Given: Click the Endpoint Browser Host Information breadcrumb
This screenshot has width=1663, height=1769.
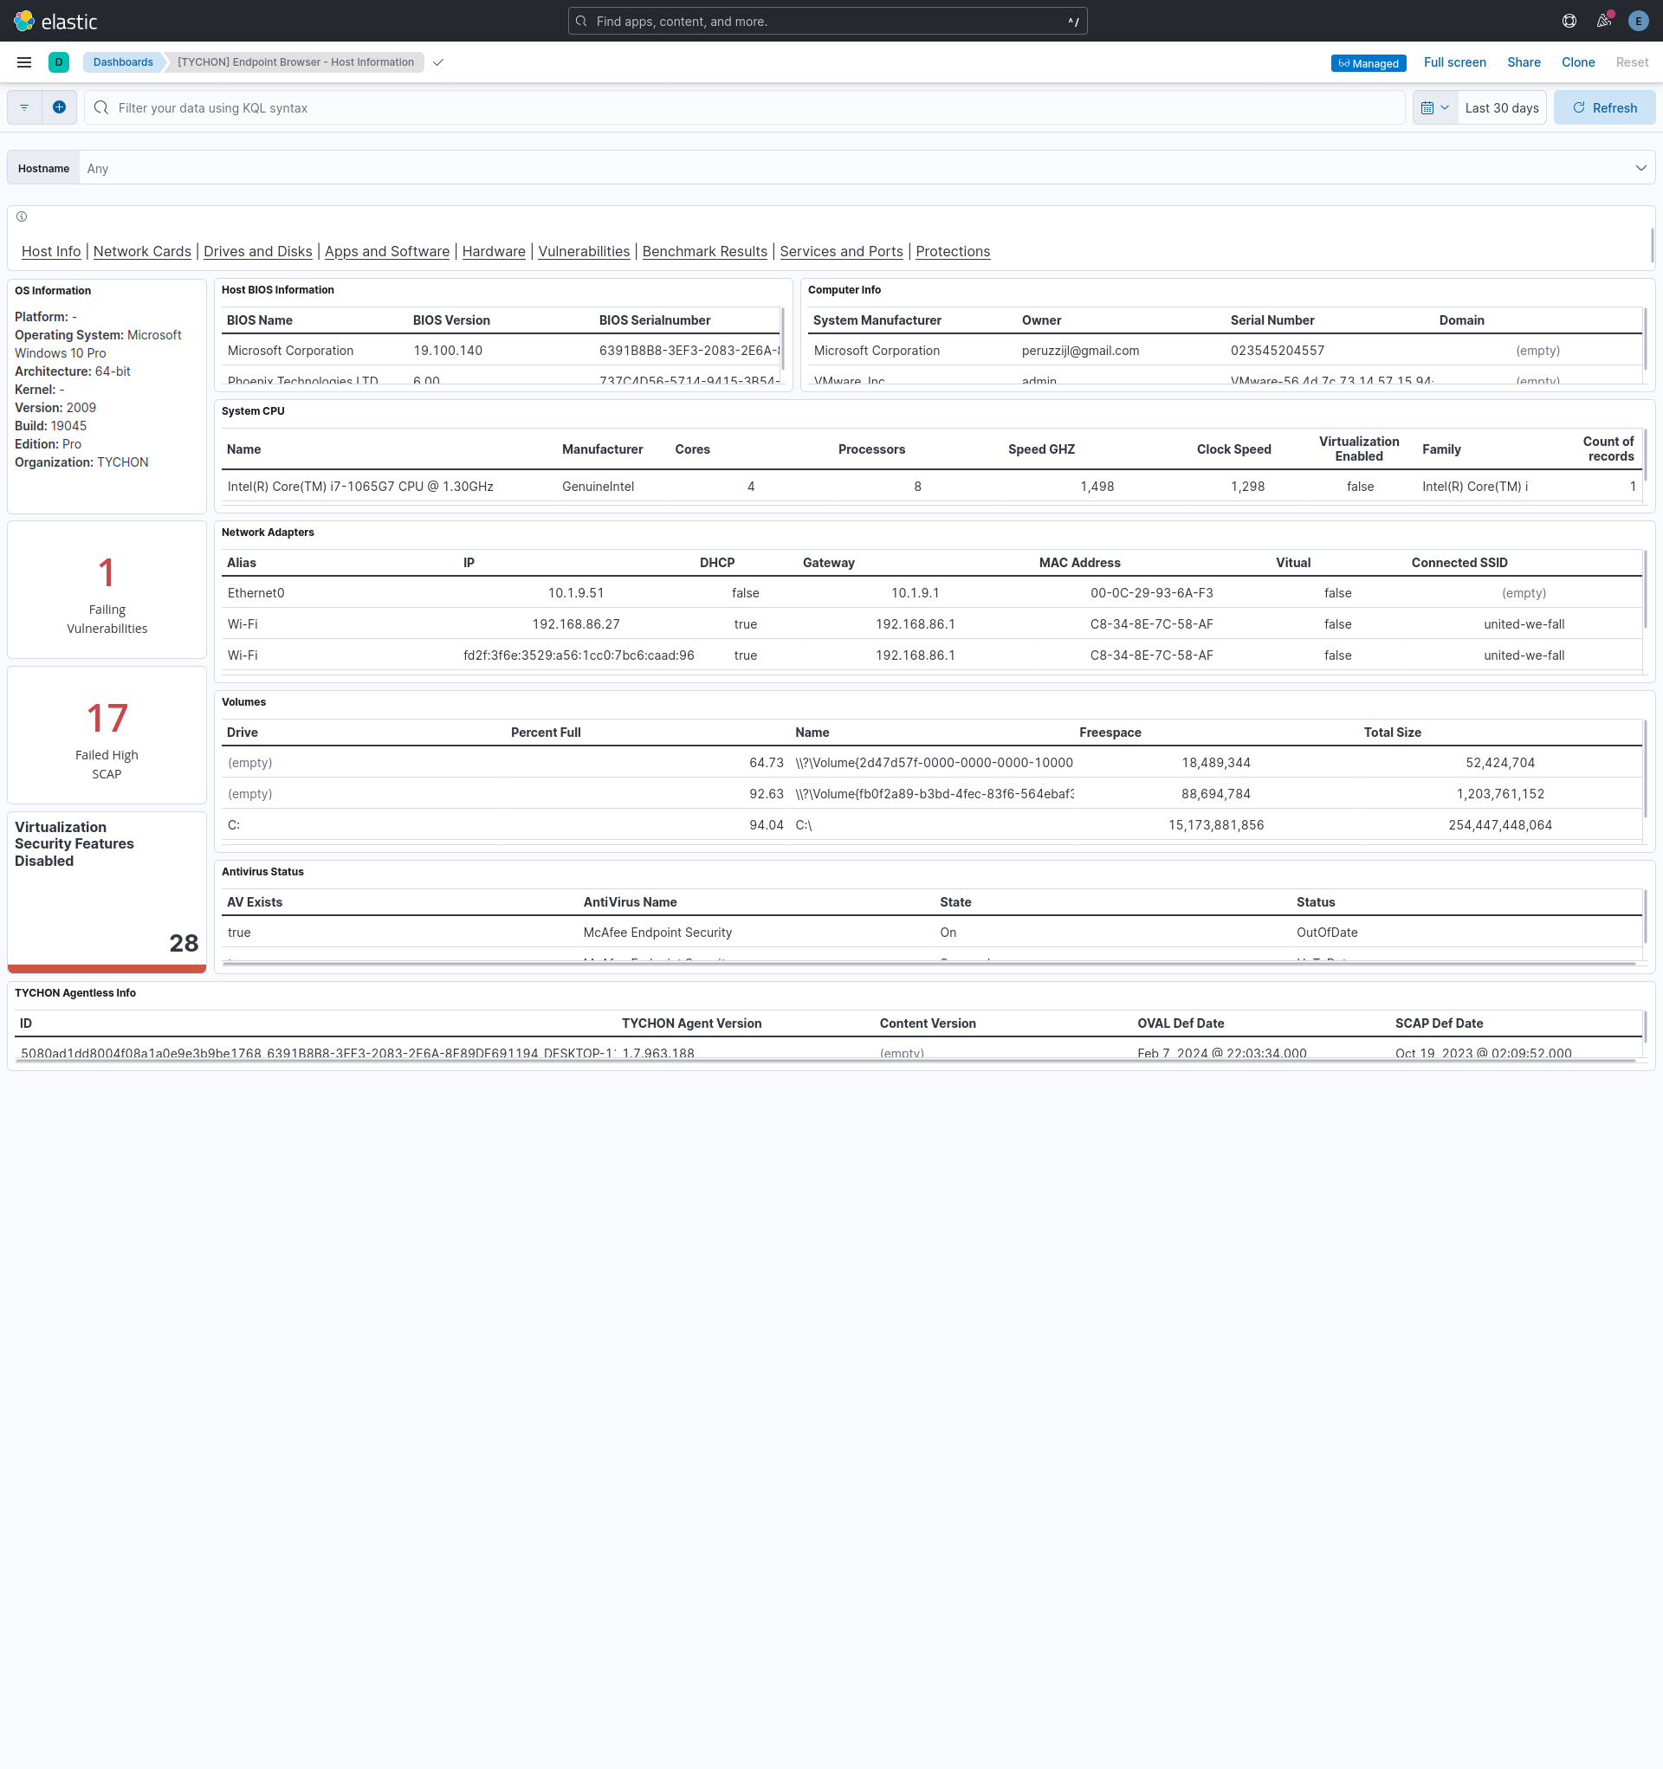Looking at the screenshot, I should (x=295, y=62).
